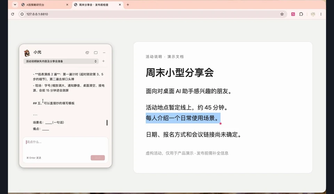Open the browser profile avatar

[313, 14]
